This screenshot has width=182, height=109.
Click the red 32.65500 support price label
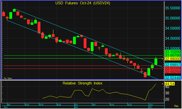173,68
